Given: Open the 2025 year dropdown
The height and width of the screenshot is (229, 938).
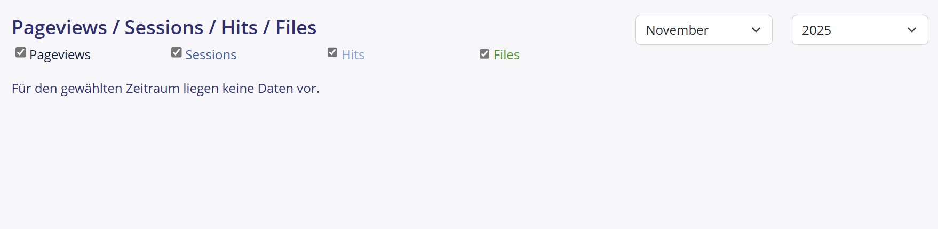Looking at the screenshot, I should pyautogui.click(x=860, y=30).
